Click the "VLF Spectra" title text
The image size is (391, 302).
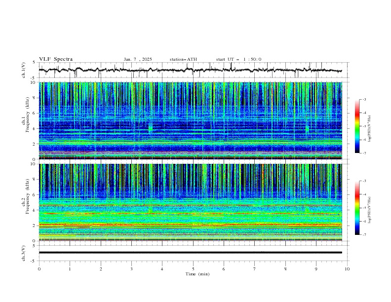coord(56,59)
